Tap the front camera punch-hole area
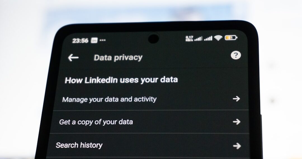Image resolution: width=302 pixels, height=159 pixels. 154,38
